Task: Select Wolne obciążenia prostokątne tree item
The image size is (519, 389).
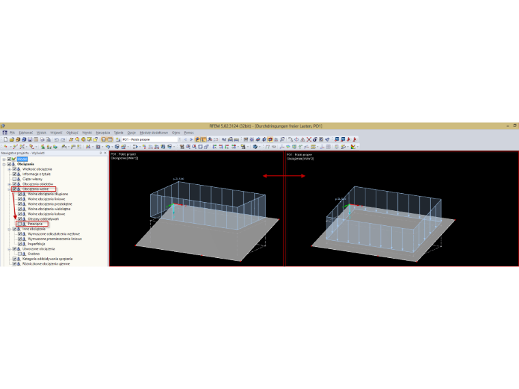Action: click(x=50, y=204)
